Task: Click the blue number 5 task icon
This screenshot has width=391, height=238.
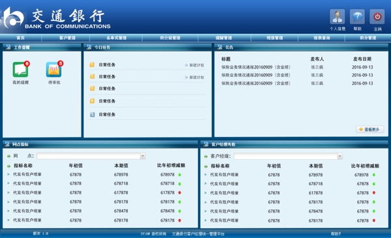Action: tap(92, 115)
